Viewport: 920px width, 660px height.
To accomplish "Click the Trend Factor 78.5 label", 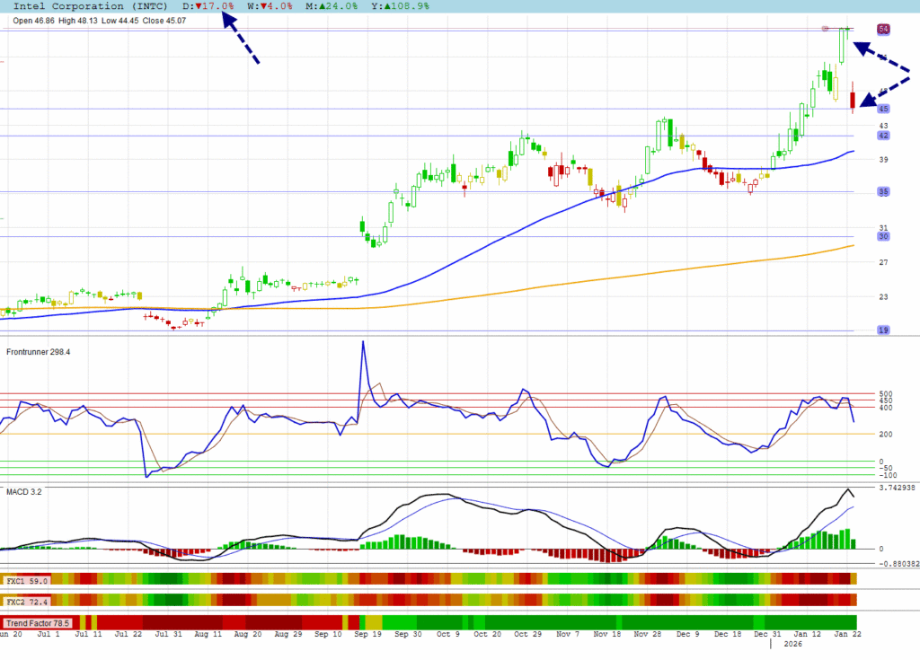I will (38, 622).
